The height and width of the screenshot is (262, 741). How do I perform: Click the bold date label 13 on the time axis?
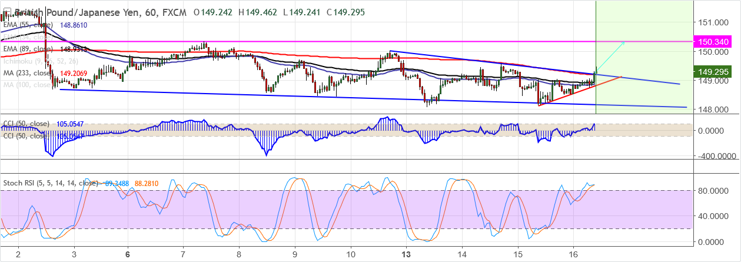406,254
